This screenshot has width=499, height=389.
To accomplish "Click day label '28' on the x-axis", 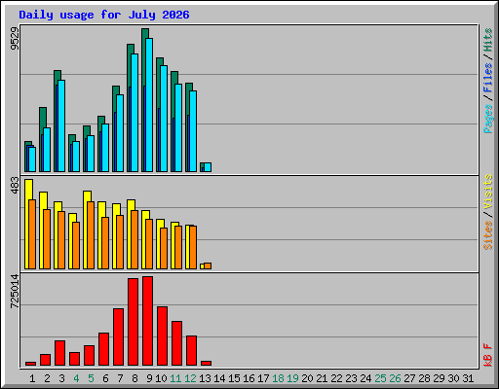I will point(424,378).
